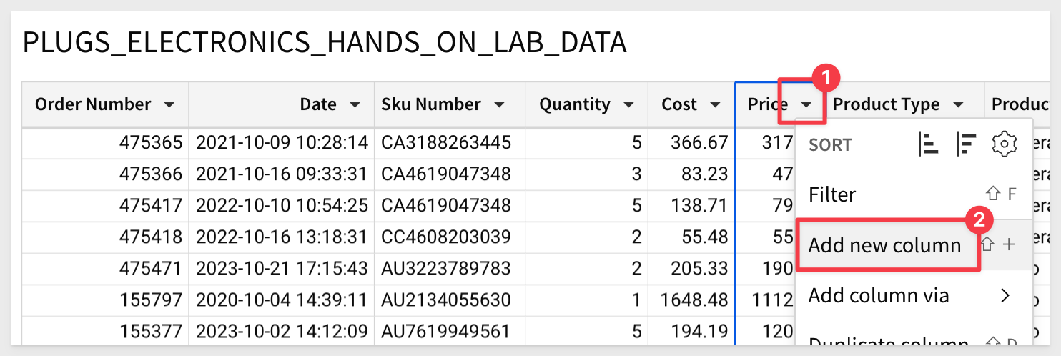This screenshot has height=356, width=1061.
Task: Open the Price column dropdown arrow
Action: coord(806,105)
